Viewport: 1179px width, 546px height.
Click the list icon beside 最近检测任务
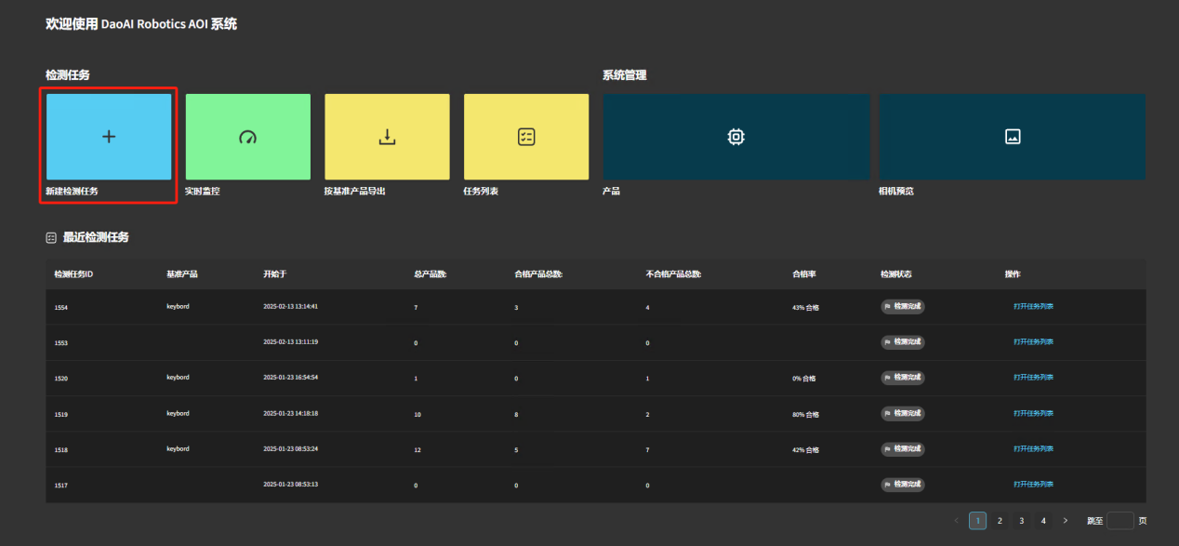pyautogui.click(x=51, y=238)
